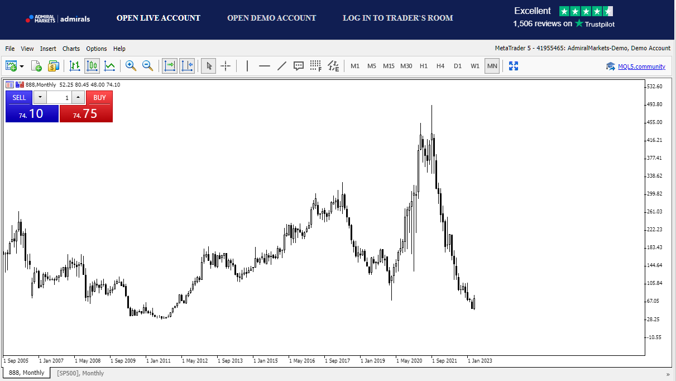Decrease trade volume with down arrow
676x381 pixels.
click(40, 97)
